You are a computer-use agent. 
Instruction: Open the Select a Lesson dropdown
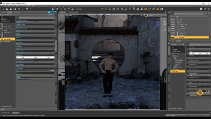[176, 115]
